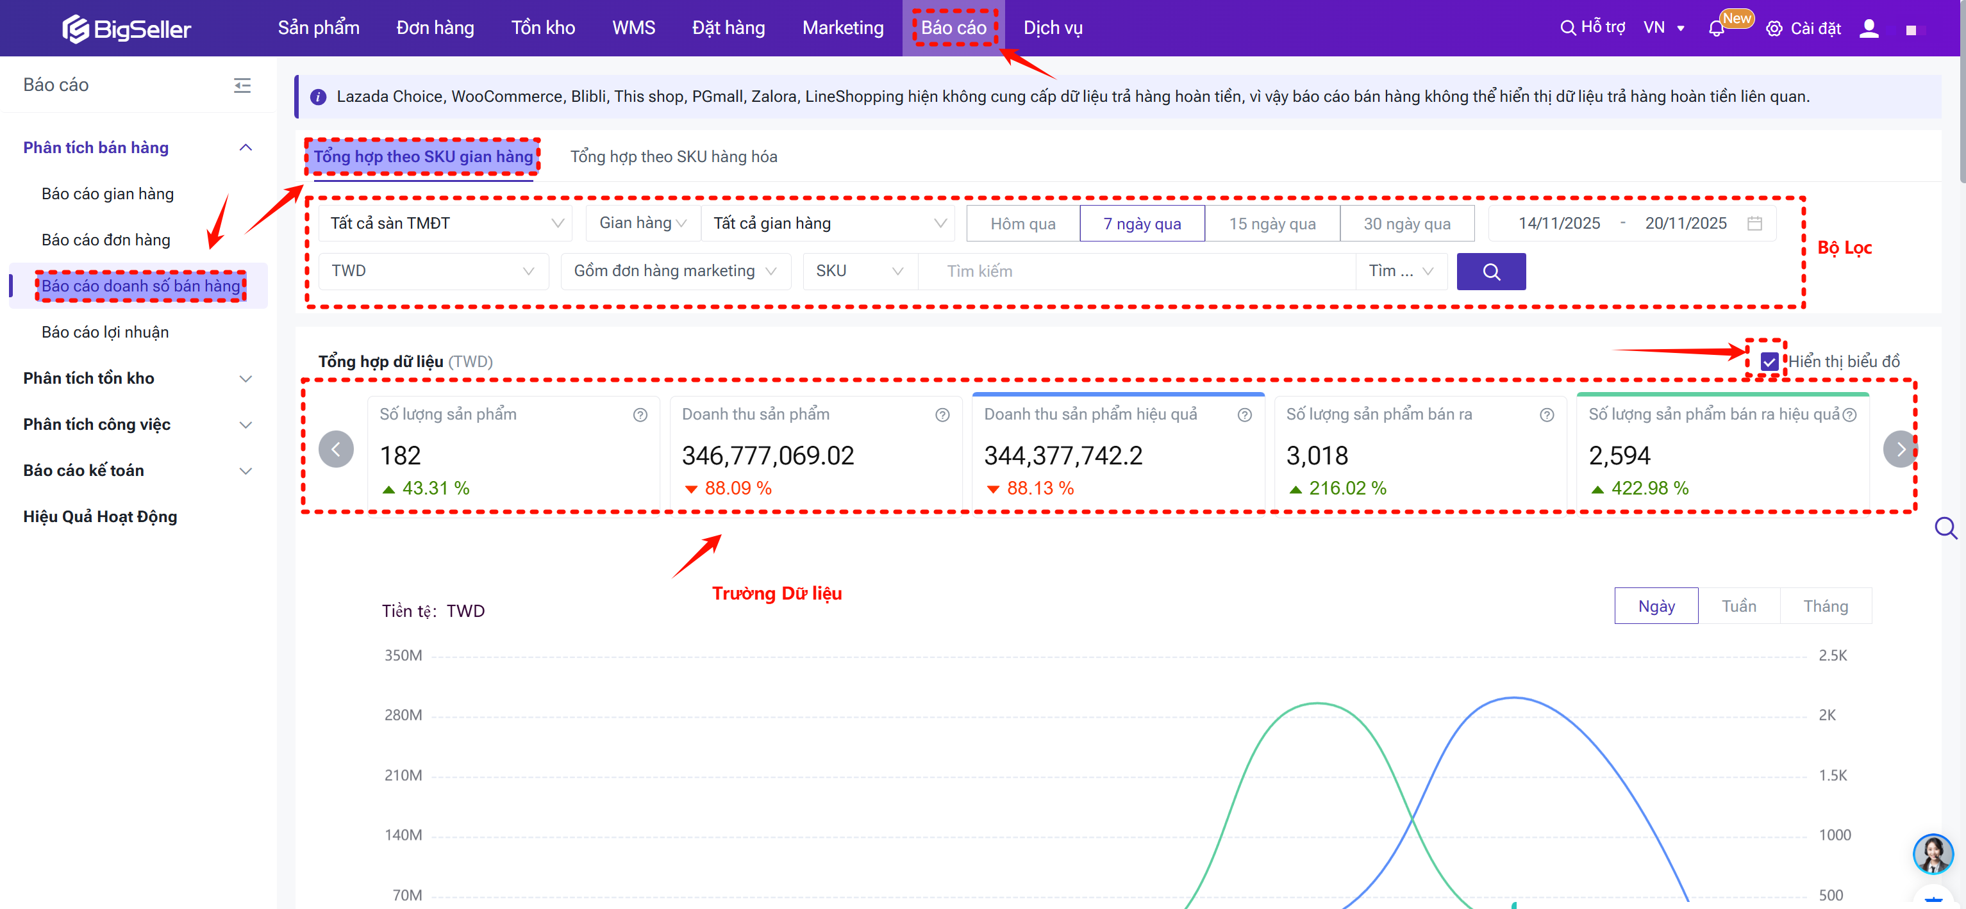Open Báo cáo lợi nhuận report

[x=105, y=332]
